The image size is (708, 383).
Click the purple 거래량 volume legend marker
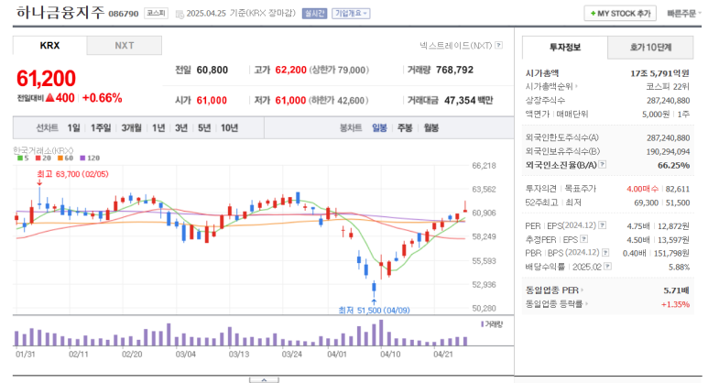(x=483, y=324)
